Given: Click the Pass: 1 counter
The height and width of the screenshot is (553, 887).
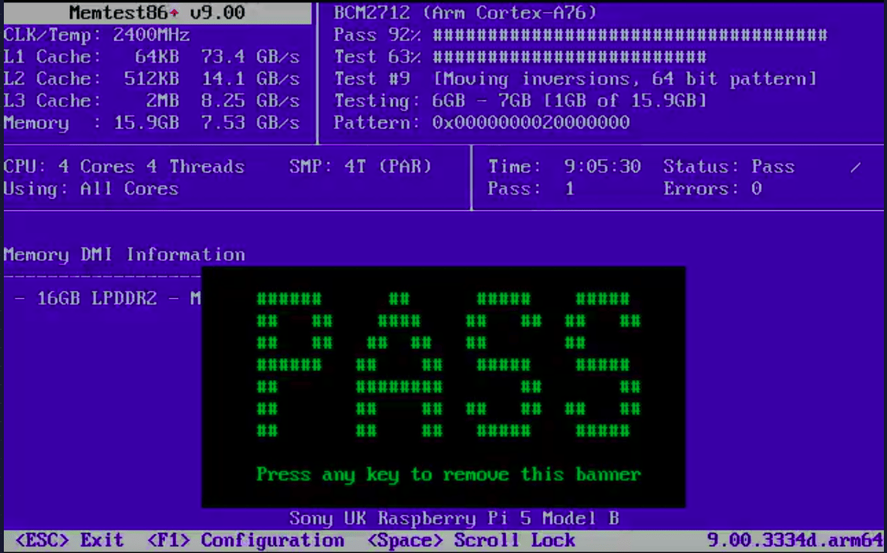Looking at the screenshot, I should click(531, 189).
